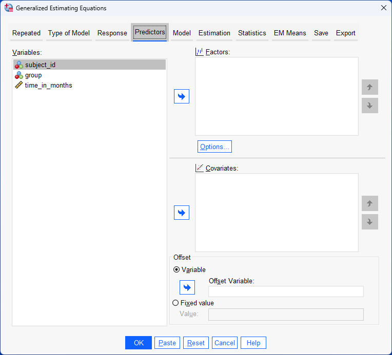Select the Predictors tab
This screenshot has width=392, height=355.
tap(150, 32)
